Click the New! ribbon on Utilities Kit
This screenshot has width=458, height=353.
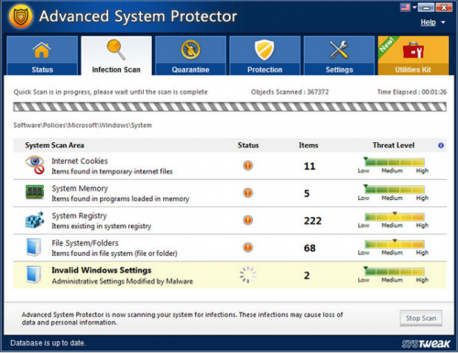[x=388, y=45]
